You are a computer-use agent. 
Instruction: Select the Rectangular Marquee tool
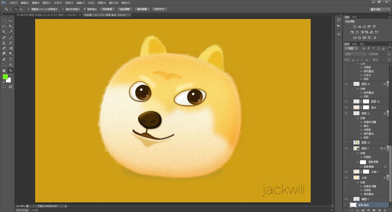pos(4,21)
